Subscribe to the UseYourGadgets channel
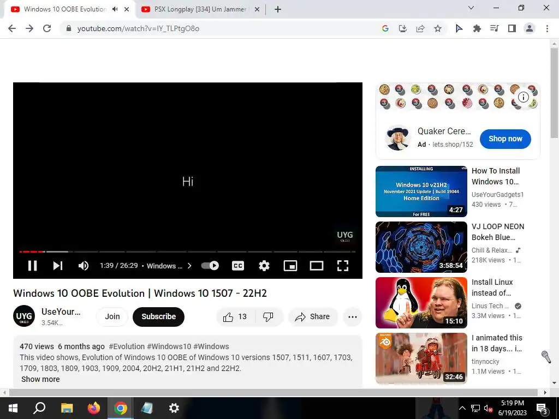Viewport: 559px width, 419px height. coord(159,317)
